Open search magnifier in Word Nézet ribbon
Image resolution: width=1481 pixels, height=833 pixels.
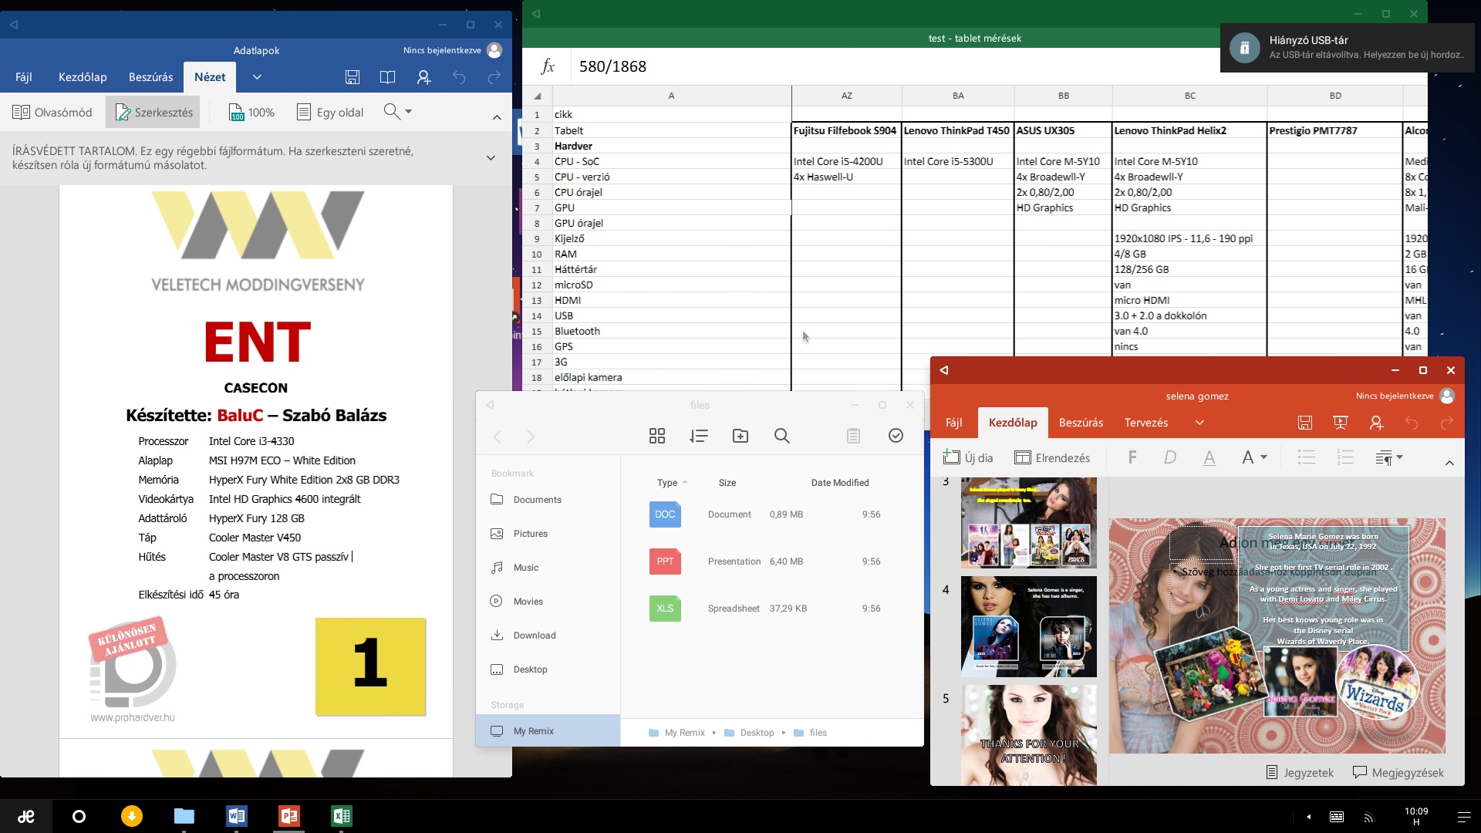click(392, 112)
